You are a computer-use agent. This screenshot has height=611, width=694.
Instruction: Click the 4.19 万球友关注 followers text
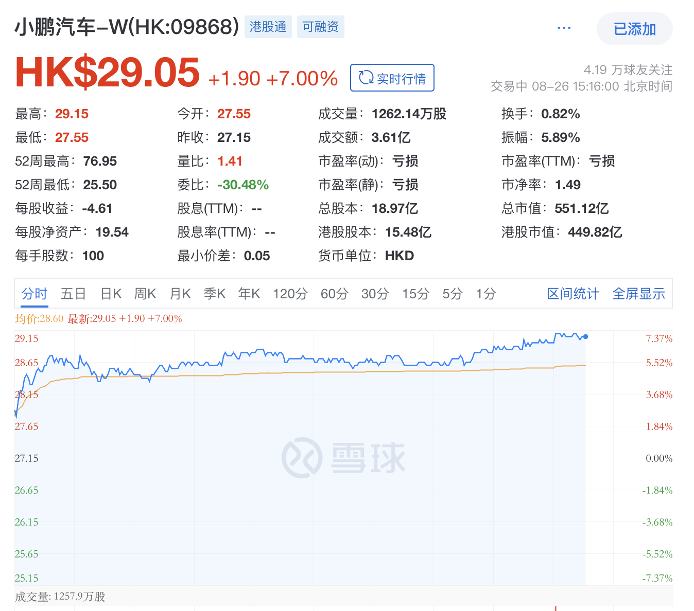pos(628,69)
